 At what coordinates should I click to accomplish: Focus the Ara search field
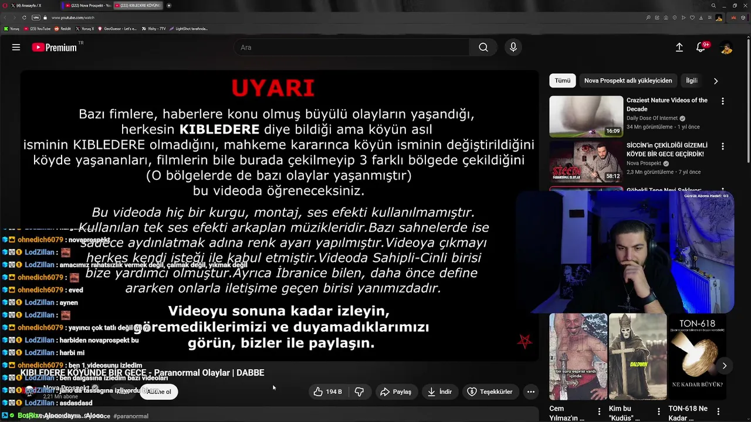(351, 47)
